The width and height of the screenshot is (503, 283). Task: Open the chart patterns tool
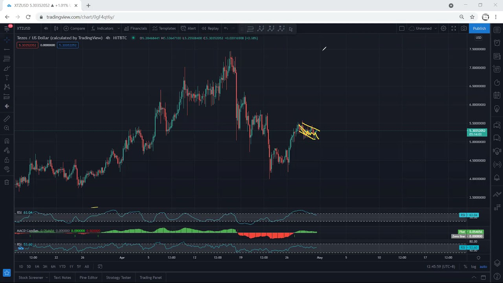(x=7, y=87)
